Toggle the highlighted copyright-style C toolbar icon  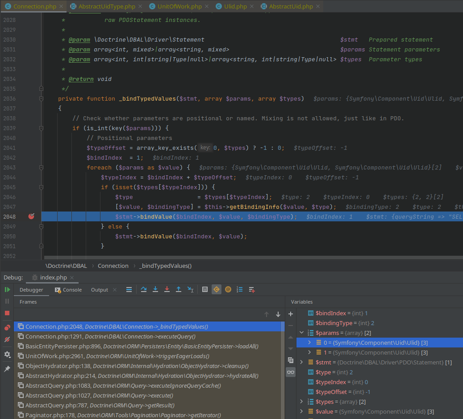217,289
